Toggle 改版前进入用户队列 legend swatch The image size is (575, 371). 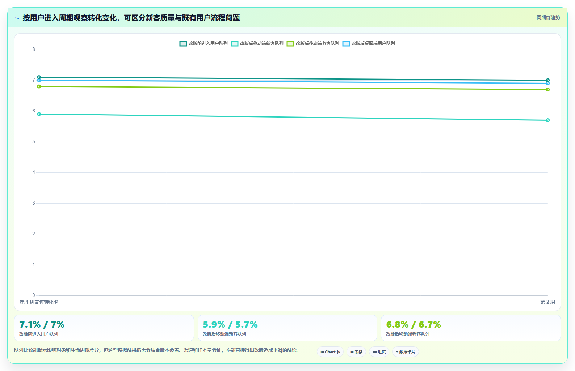pos(183,43)
